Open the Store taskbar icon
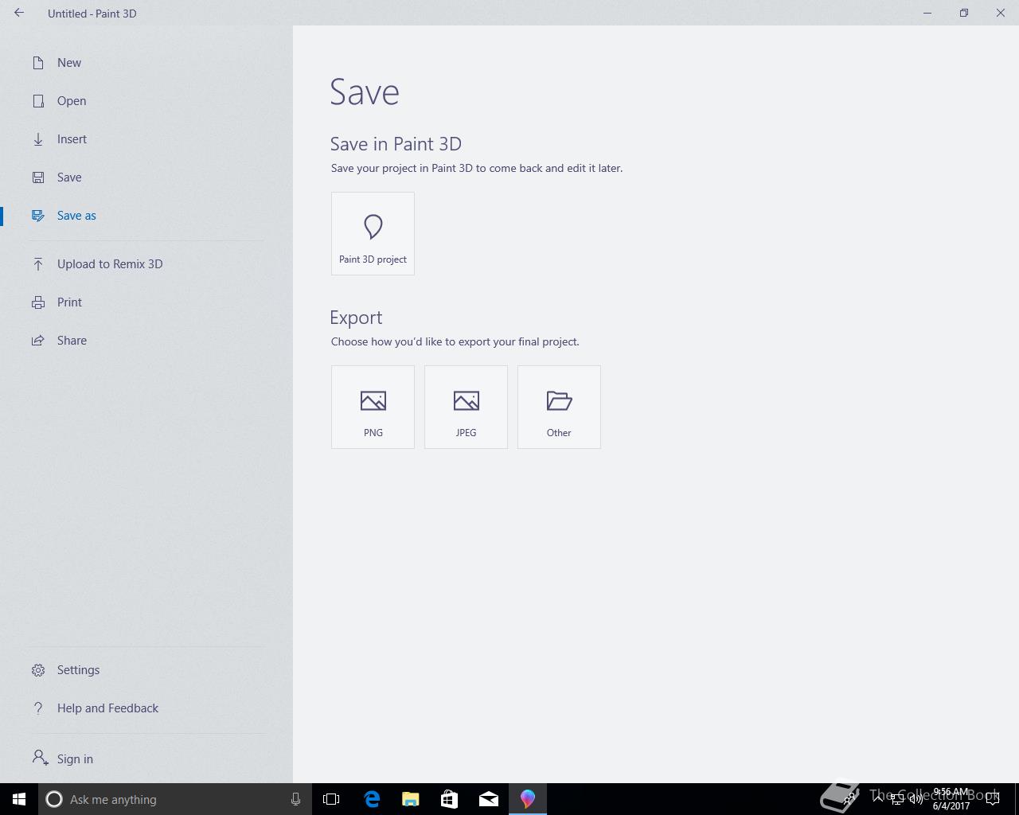The image size is (1019, 815). coord(450,799)
